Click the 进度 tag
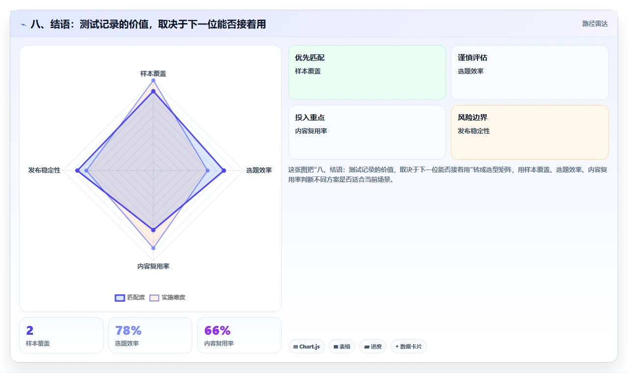628x373 pixels. pyautogui.click(x=373, y=347)
